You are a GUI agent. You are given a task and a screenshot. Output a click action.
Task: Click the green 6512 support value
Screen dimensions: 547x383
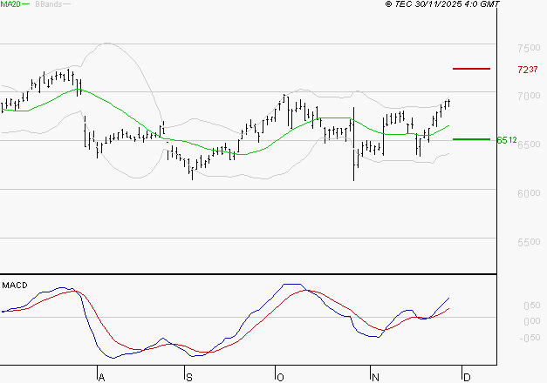pos(507,140)
